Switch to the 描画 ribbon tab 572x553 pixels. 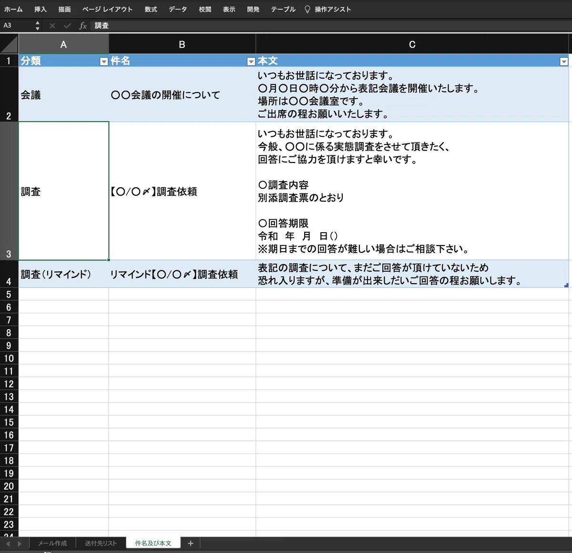[x=64, y=9]
